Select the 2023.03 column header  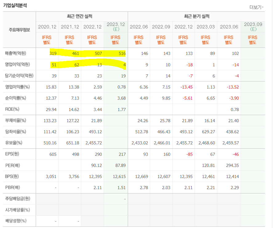[206, 27]
